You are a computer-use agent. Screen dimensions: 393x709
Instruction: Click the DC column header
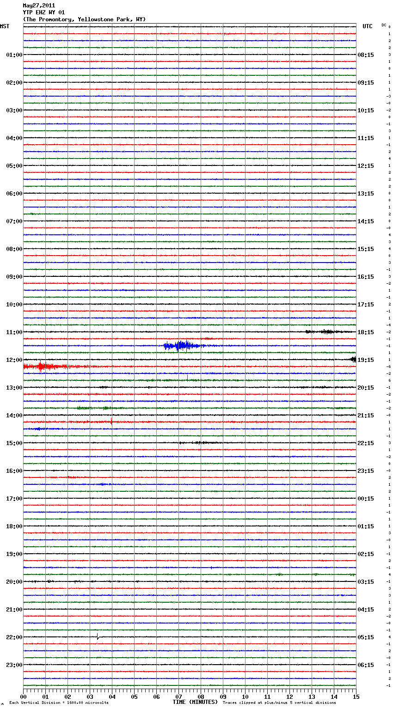point(384,25)
